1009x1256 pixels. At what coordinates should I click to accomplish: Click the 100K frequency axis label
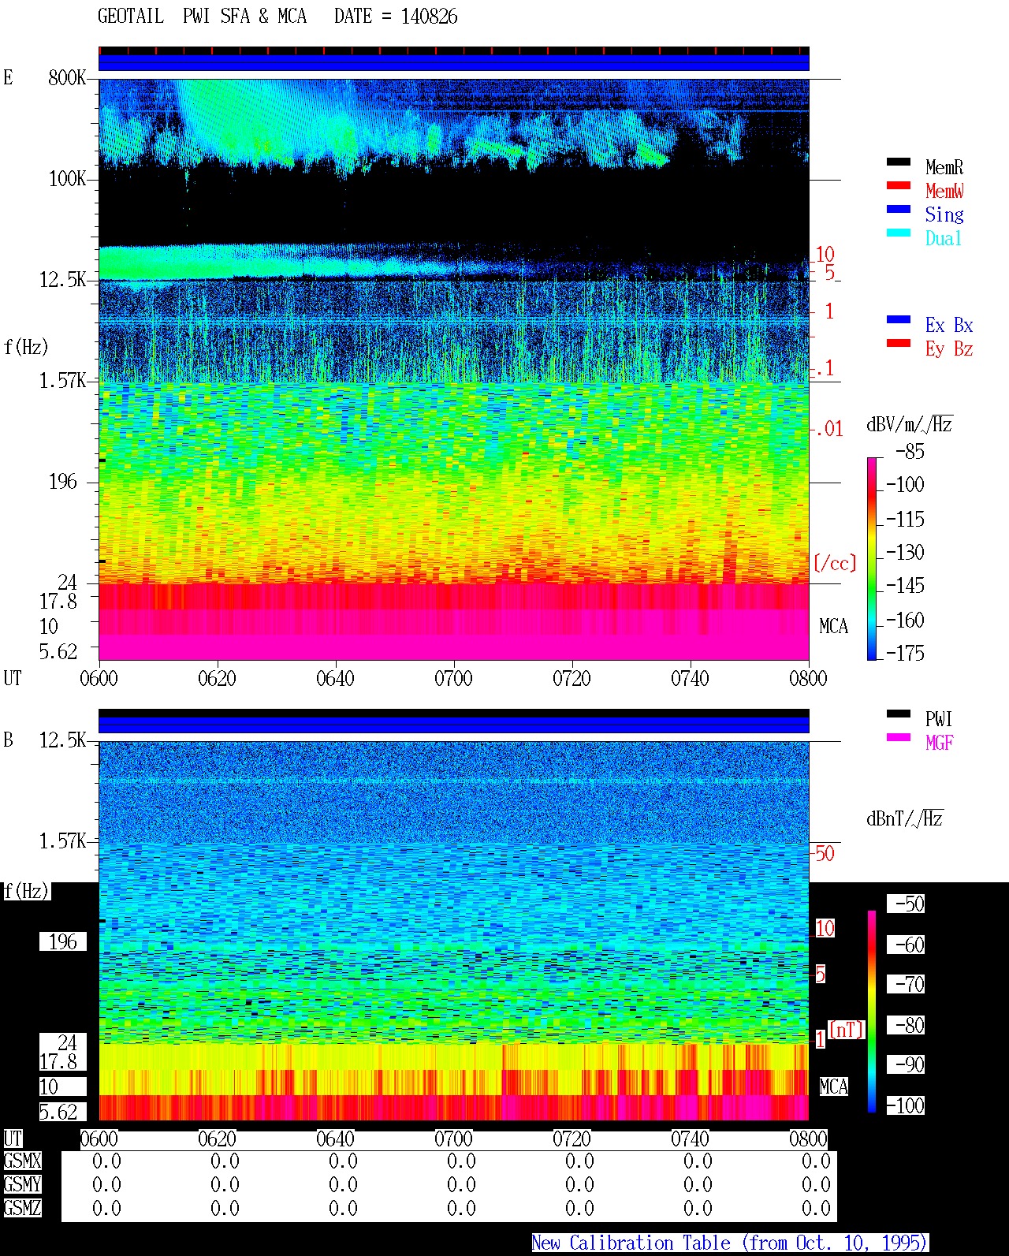tap(67, 179)
